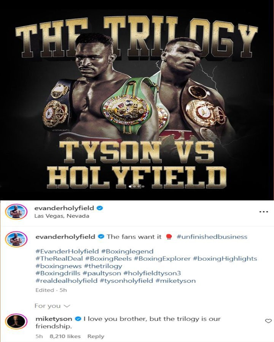Click the verified badge beside evanderholyfield header
The width and height of the screenshot is (274, 342).
100,208
